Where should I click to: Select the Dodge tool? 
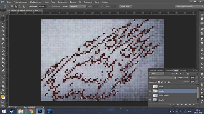coord(3,66)
